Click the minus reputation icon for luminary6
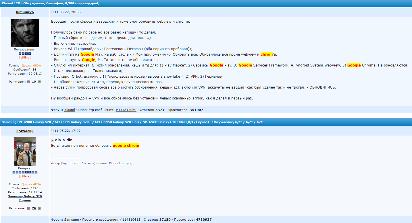The height and width of the screenshot is (223, 412). tap(28, 82)
